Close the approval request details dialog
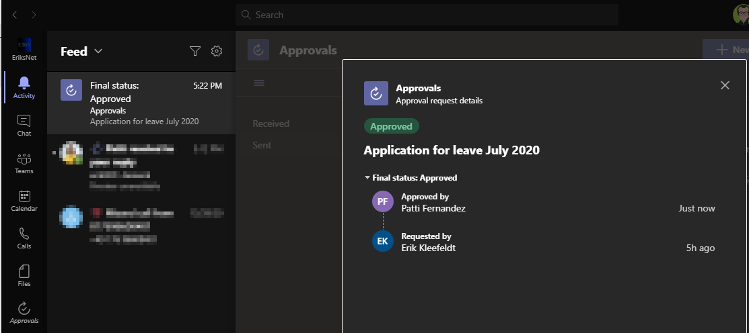The image size is (749, 333). pyautogui.click(x=725, y=85)
